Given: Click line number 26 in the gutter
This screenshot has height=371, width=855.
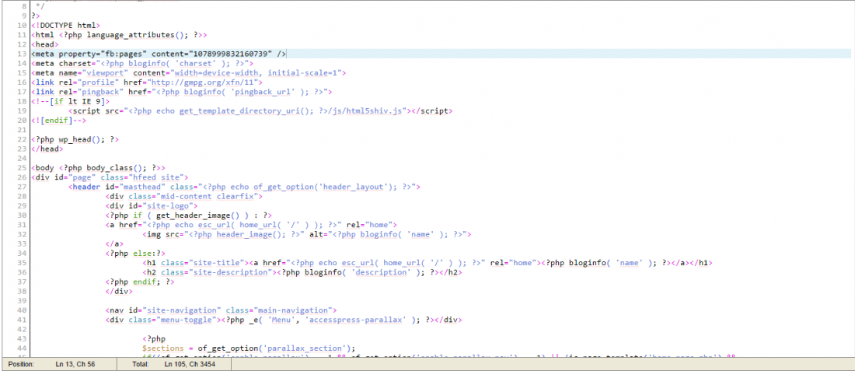Looking at the screenshot, I should point(23,177).
